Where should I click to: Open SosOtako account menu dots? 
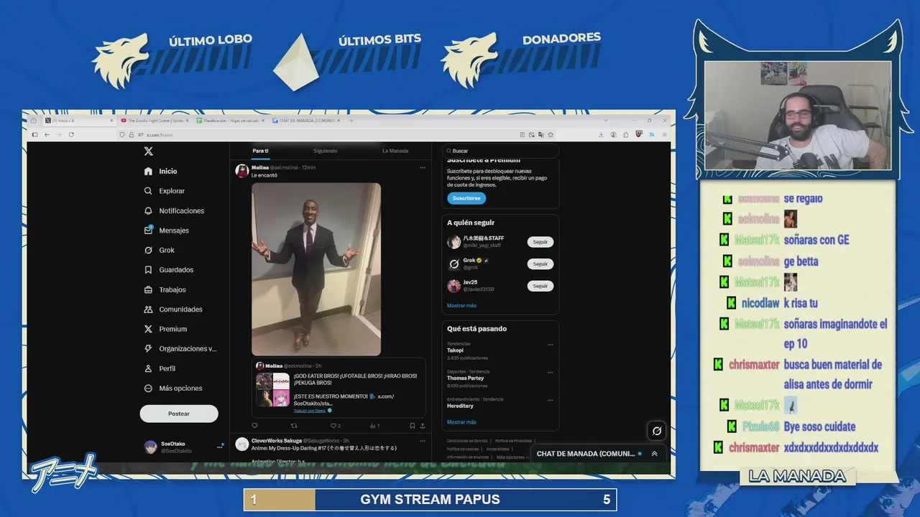point(220,447)
